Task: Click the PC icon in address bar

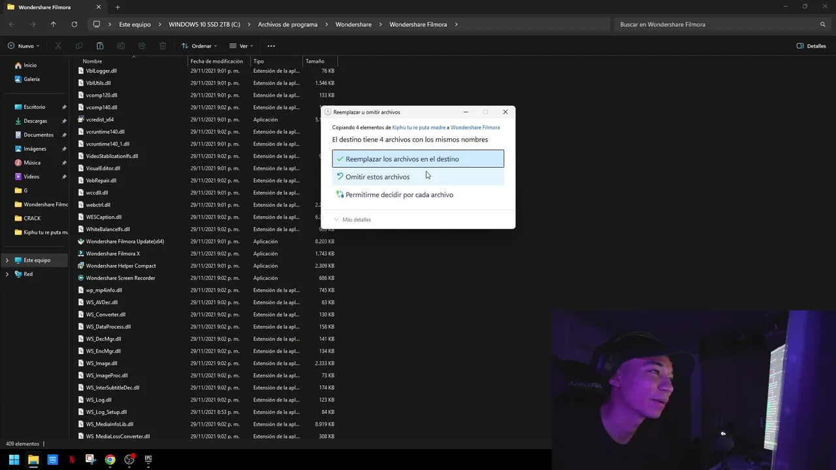Action: tap(97, 24)
